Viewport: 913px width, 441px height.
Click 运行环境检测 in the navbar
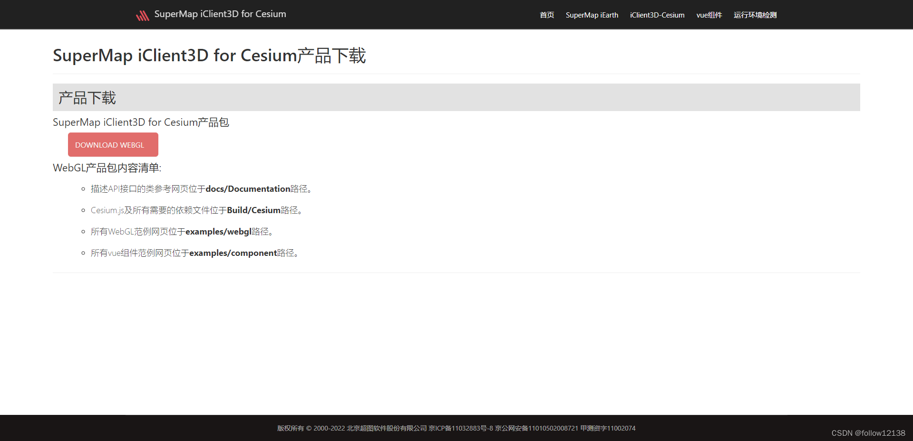[754, 15]
